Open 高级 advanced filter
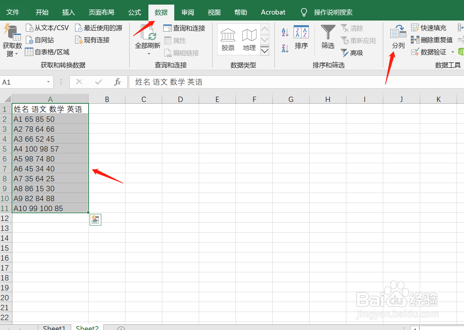 [352, 53]
